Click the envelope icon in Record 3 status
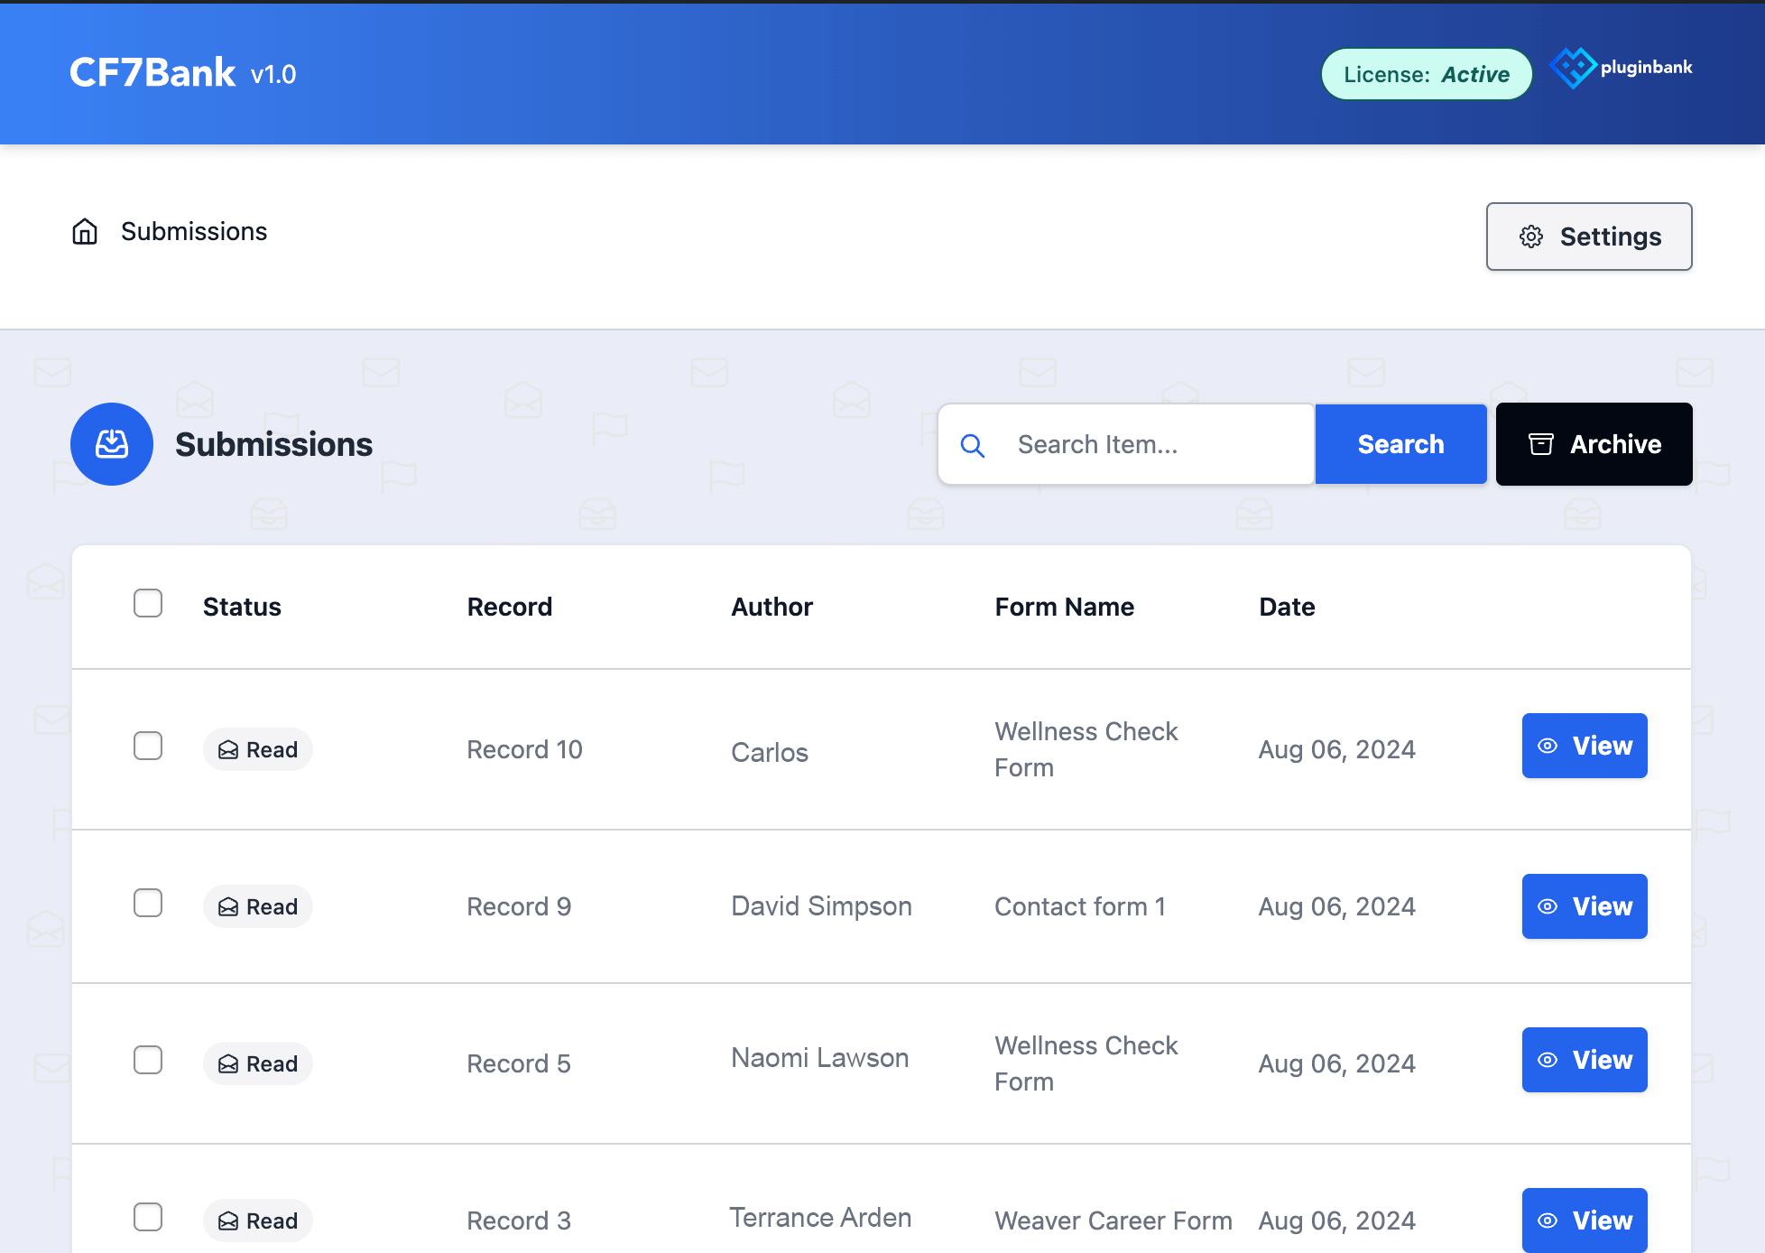 (x=228, y=1221)
